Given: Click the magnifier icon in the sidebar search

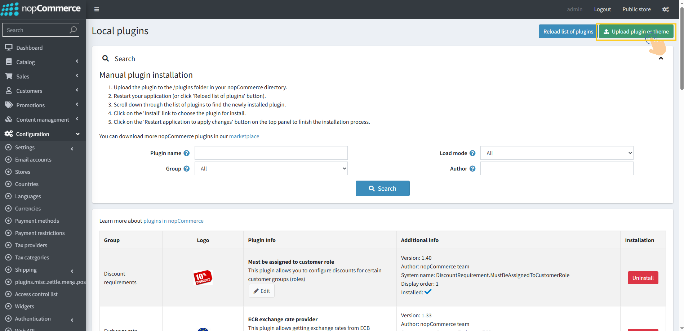Looking at the screenshot, I should click(73, 30).
